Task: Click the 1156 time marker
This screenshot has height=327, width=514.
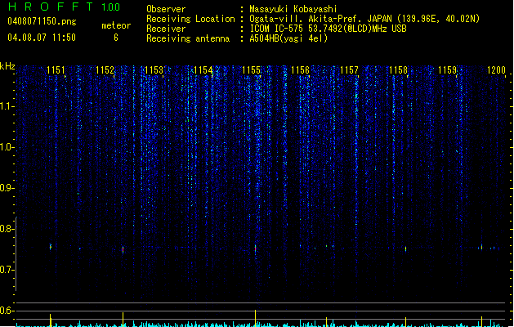Action: tap(300, 70)
